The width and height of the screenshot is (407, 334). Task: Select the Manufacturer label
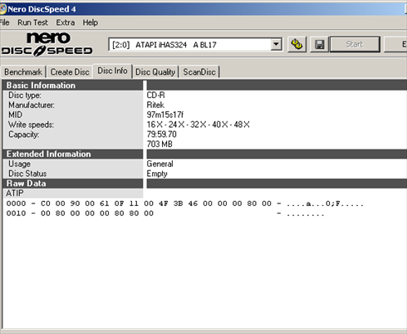tap(32, 105)
